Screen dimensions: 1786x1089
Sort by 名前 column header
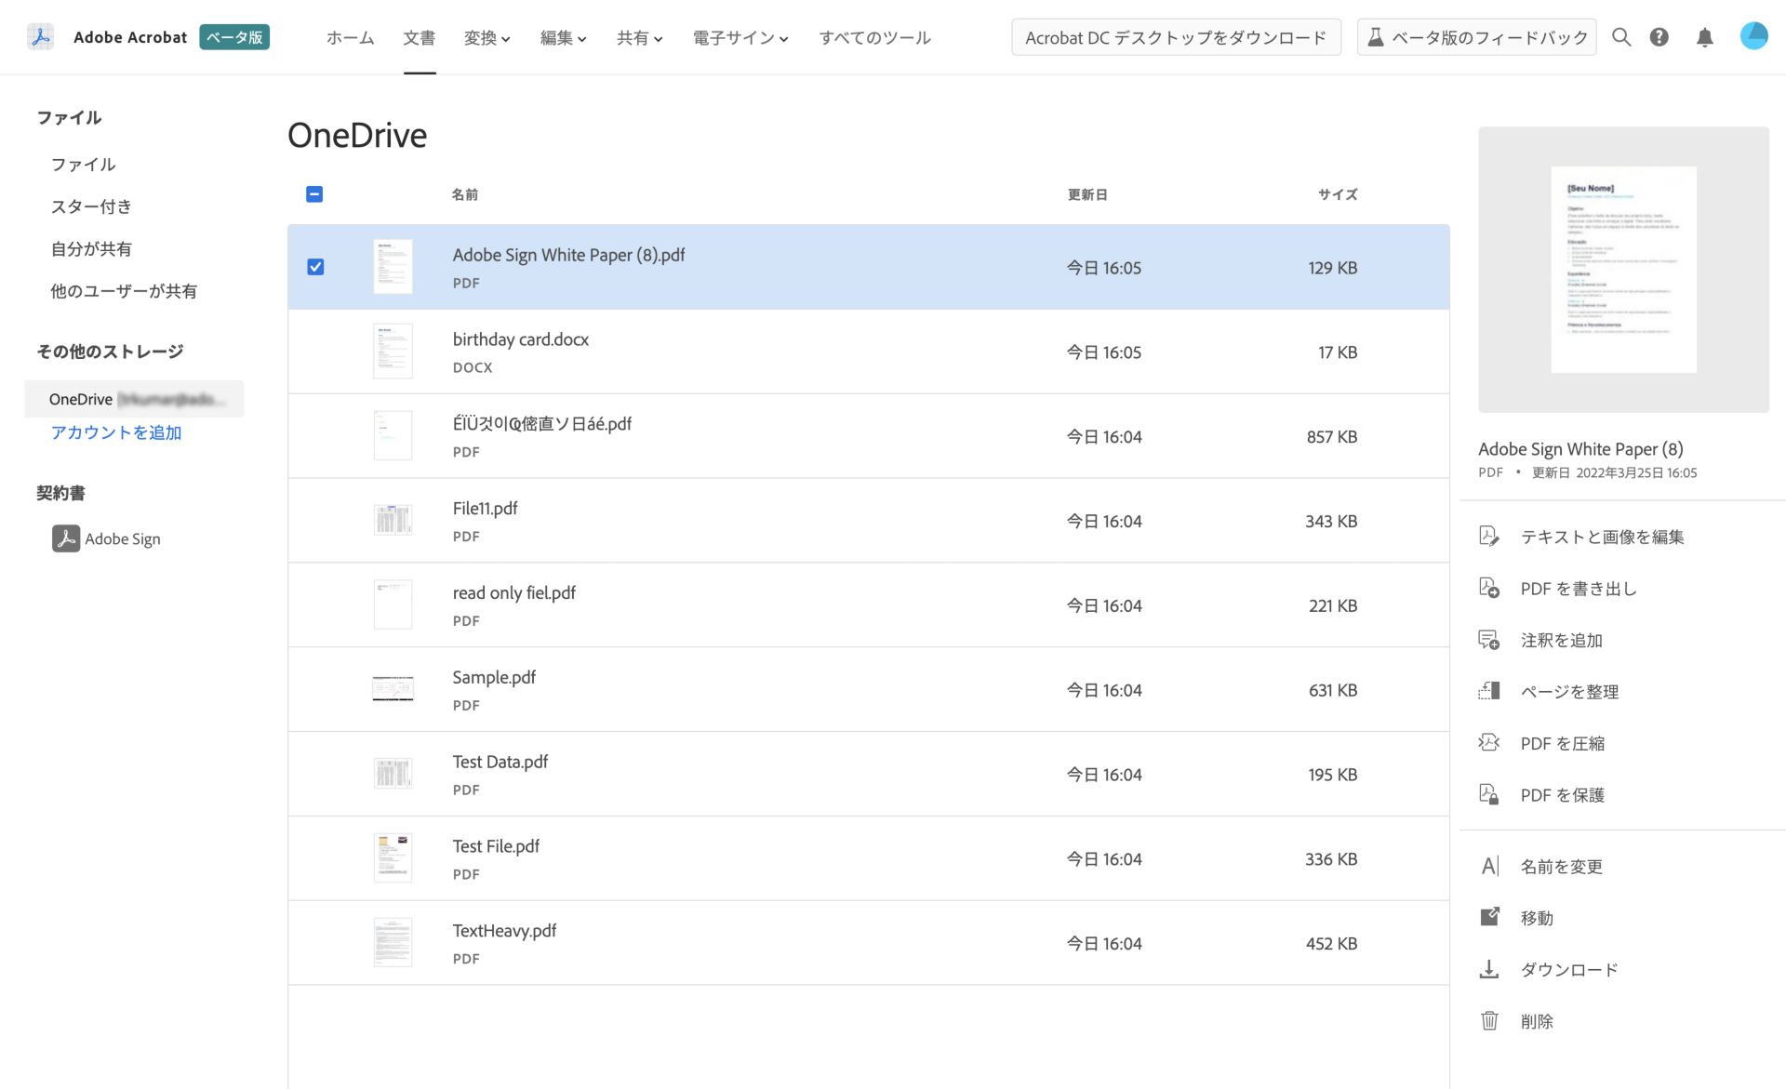pyautogui.click(x=465, y=194)
